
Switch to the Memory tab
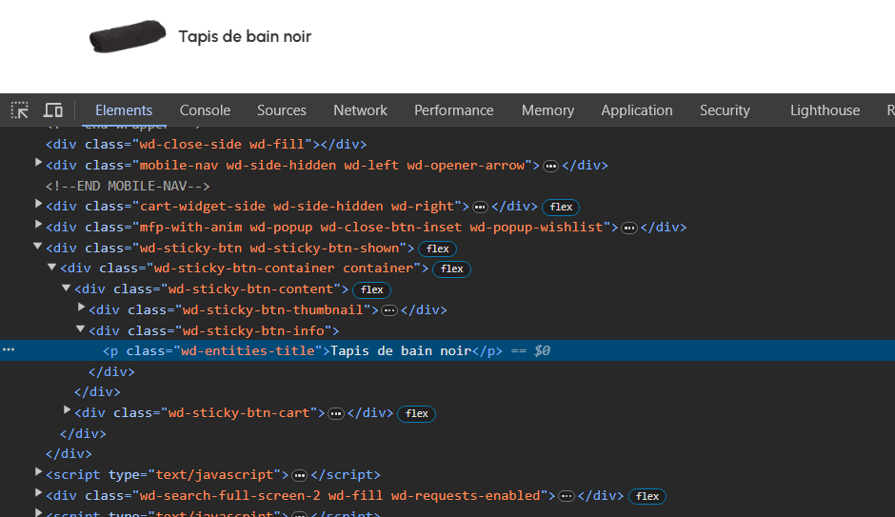pos(547,110)
